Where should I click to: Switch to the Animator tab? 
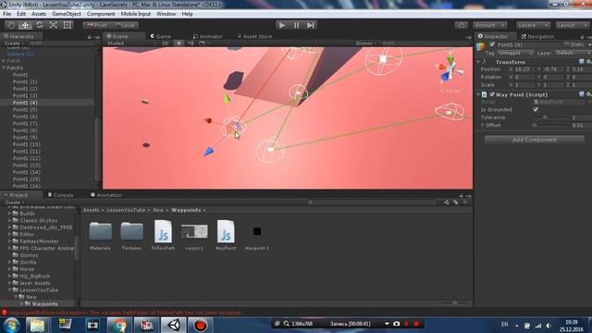tap(207, 37)
